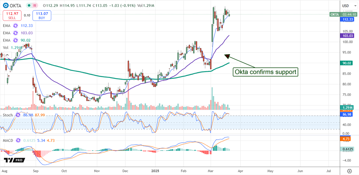The width and height of the screenshot is (359, 175).
Task: Click the Jul label on time axis
Action: click(x=329, y=171)
